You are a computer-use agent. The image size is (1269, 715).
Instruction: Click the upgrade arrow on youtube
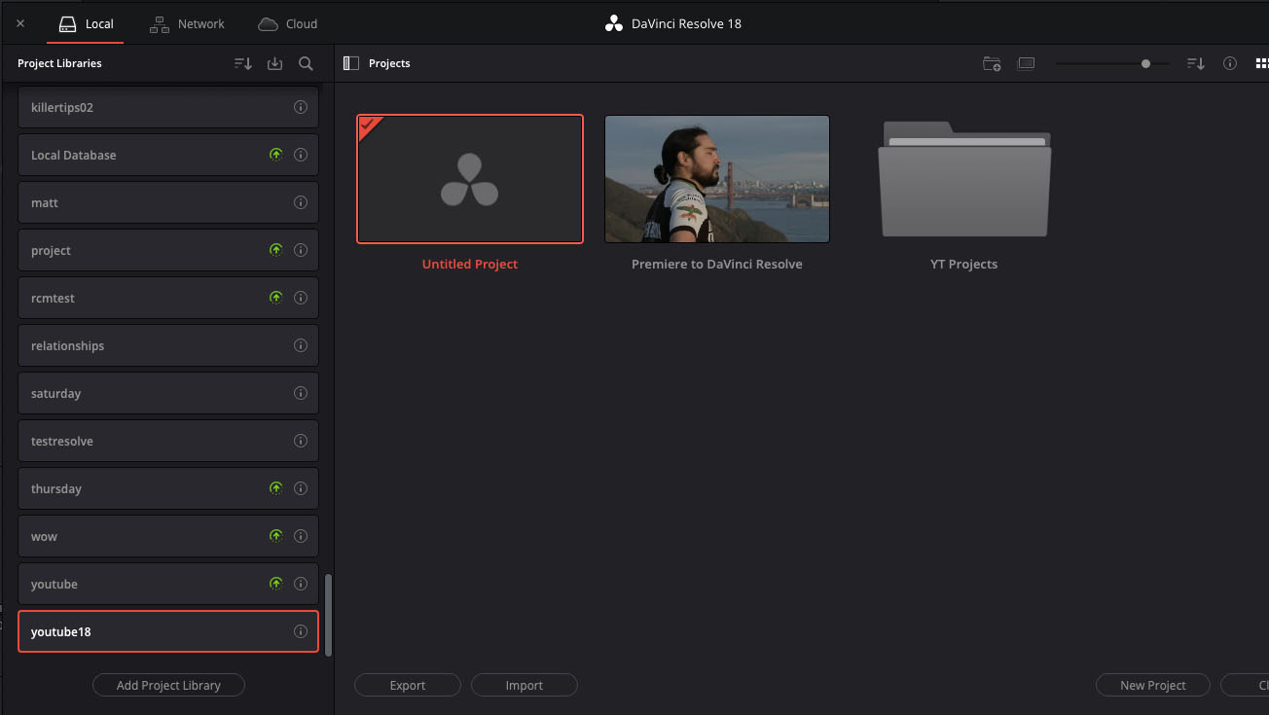tap(276, 584)
